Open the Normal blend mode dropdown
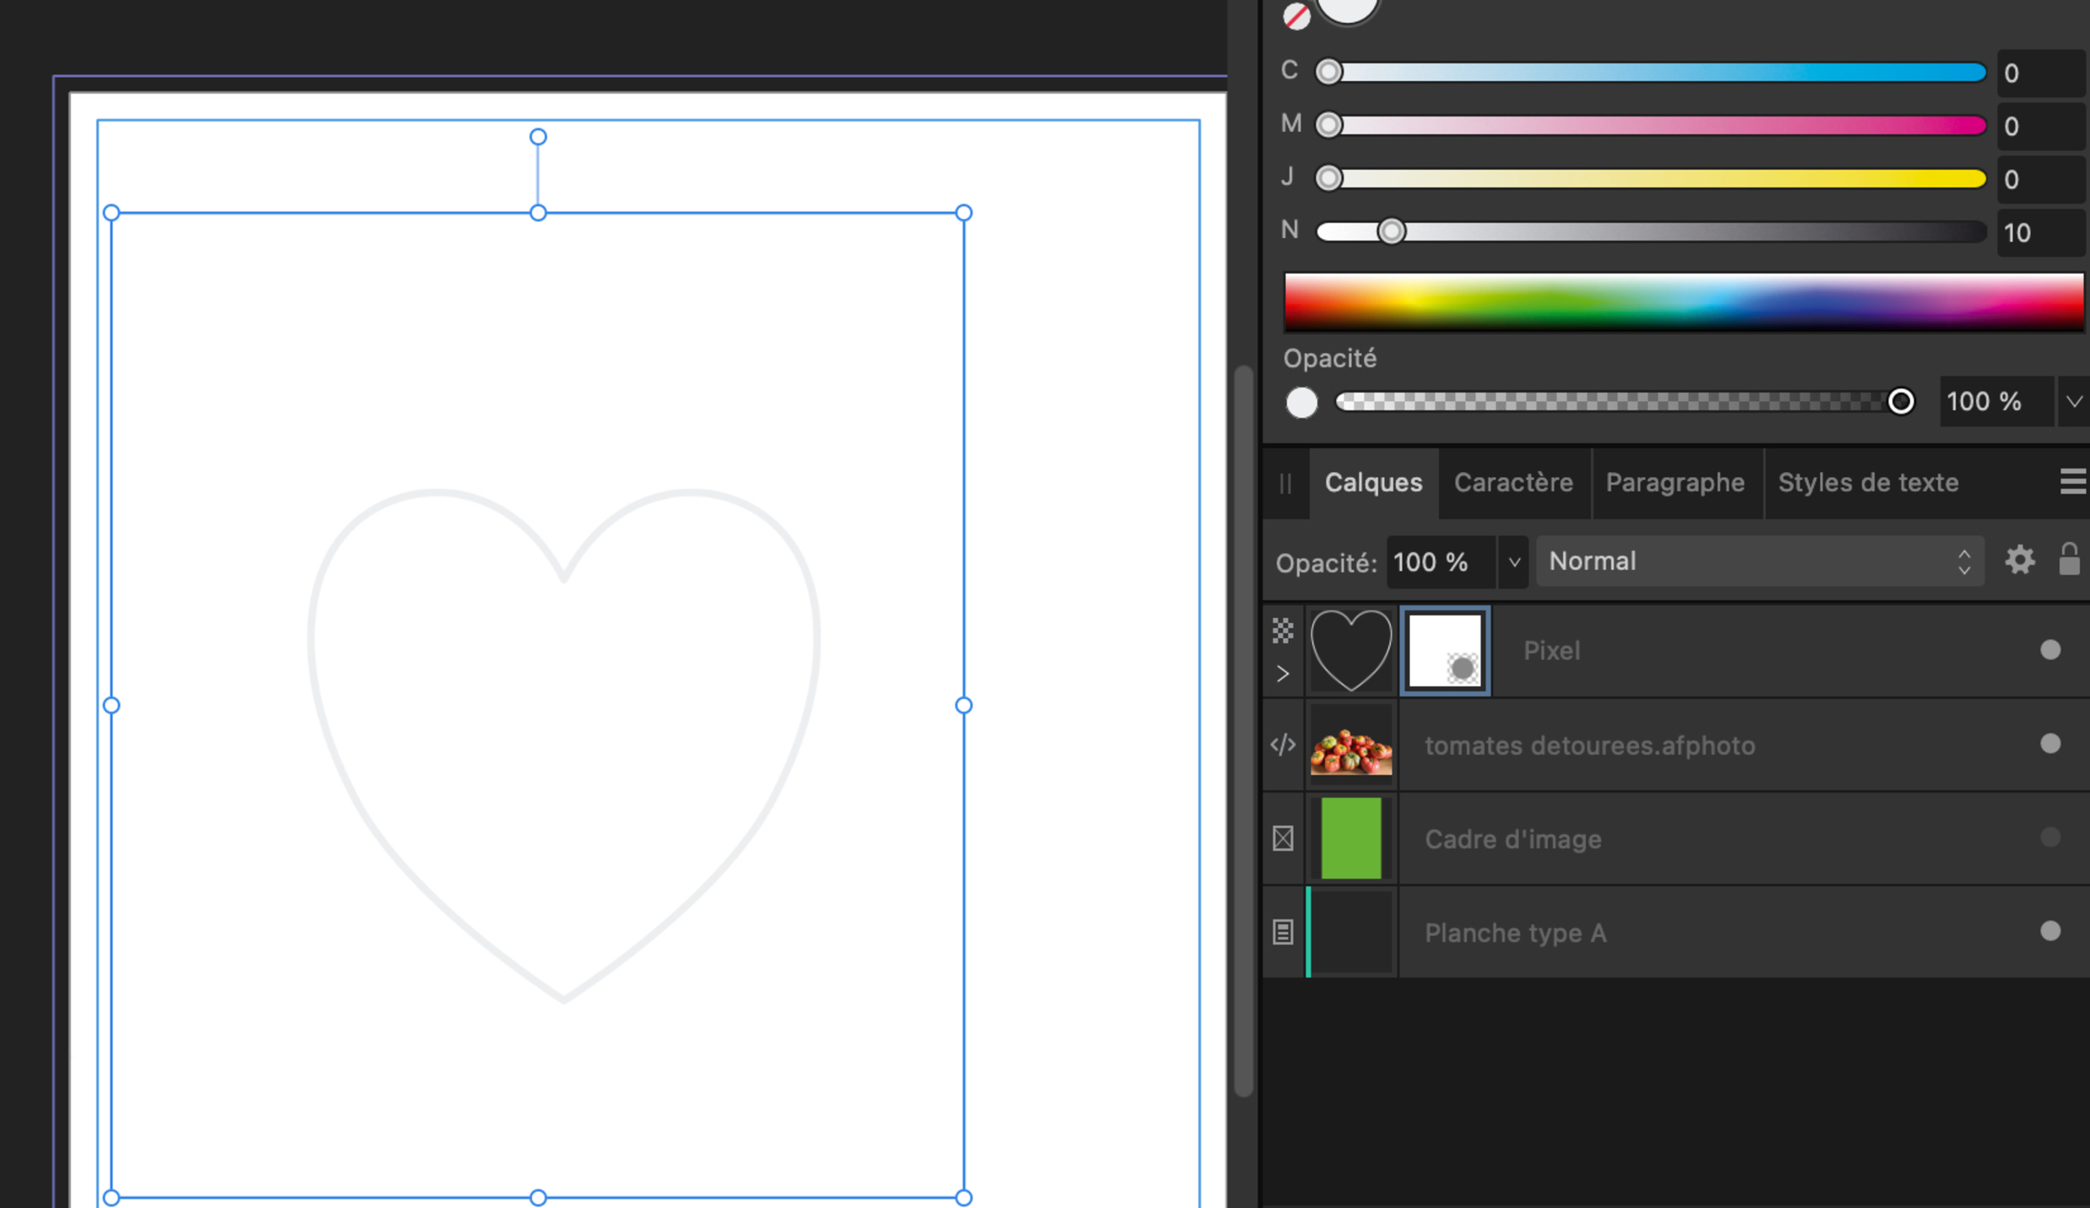 1758,561
